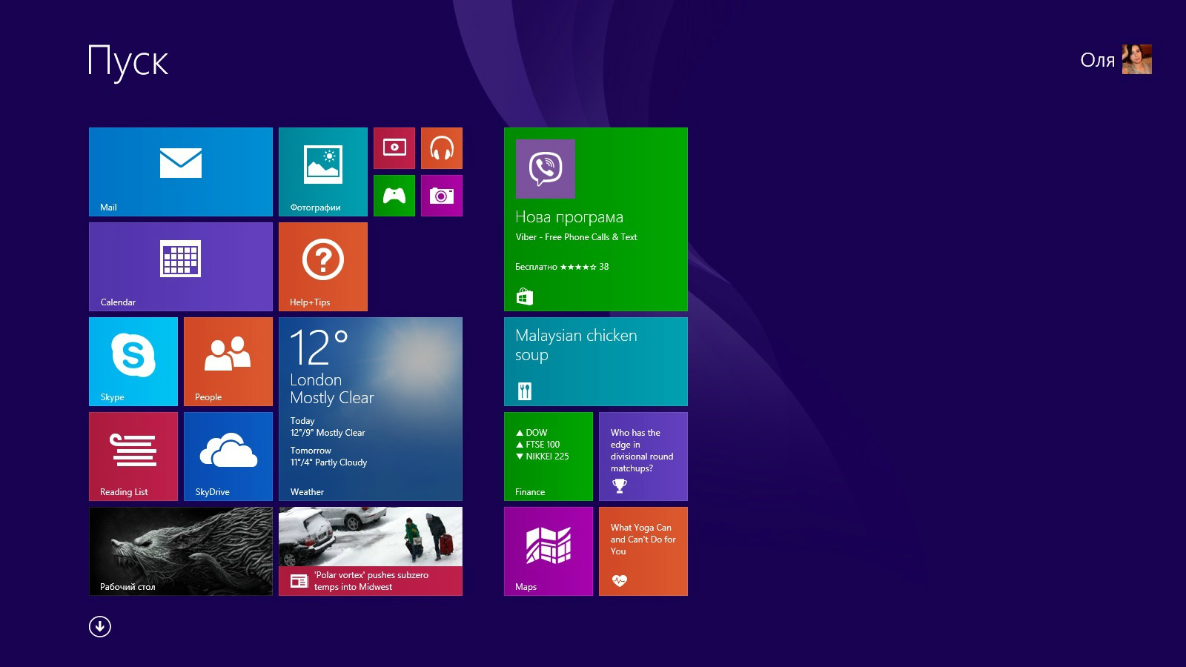
Task: Launch the Music headphones tile
Action: click(x=442, y=148)
